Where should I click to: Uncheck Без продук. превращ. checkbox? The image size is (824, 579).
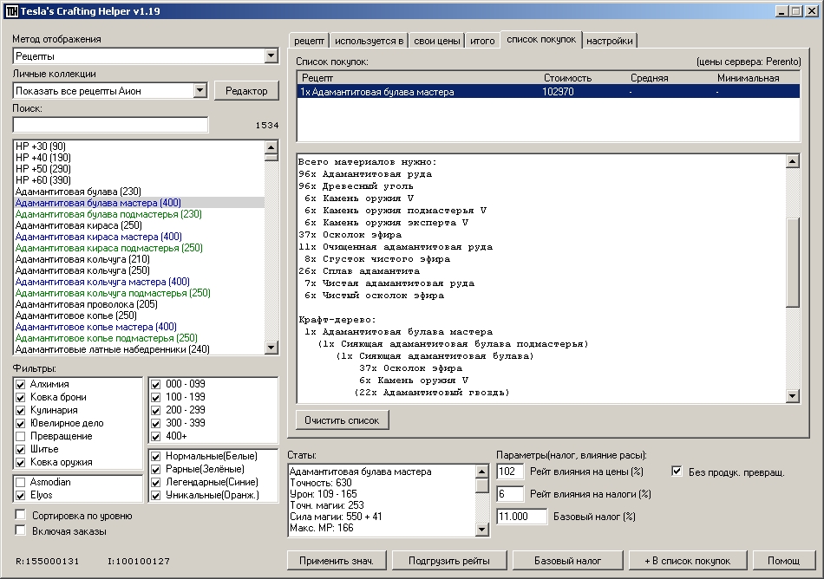pyautogui.click(x=677, y=472)
